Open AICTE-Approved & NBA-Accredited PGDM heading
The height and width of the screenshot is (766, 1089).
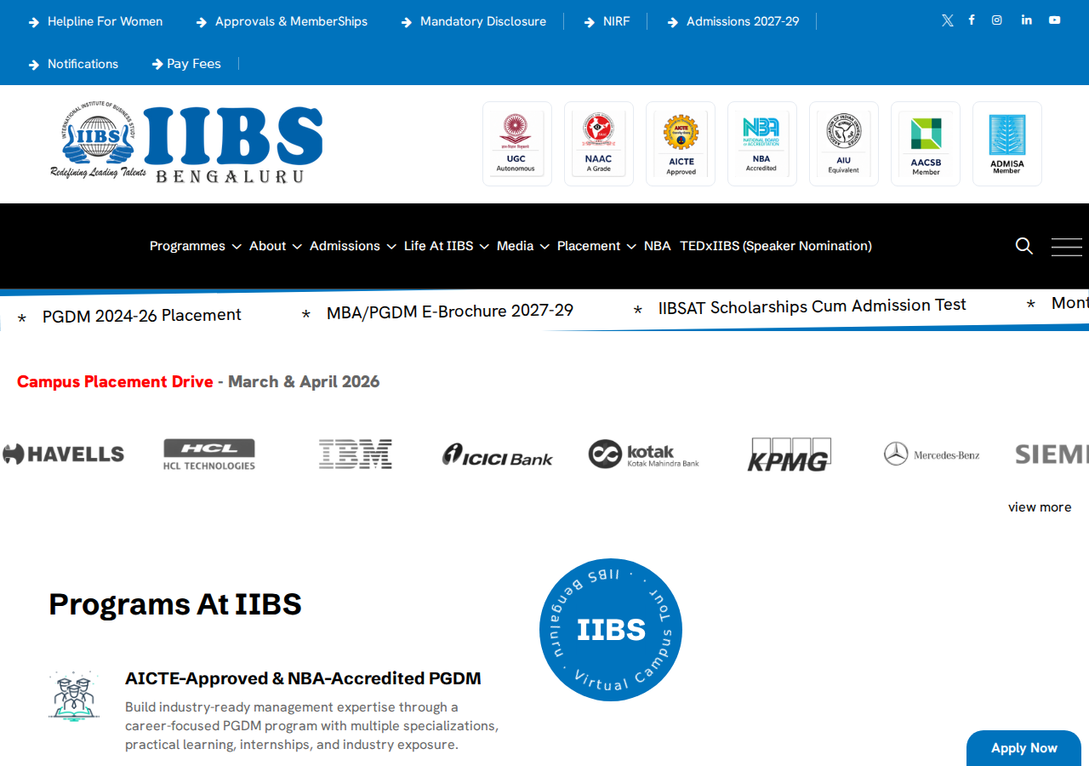[x=303, y=678]
